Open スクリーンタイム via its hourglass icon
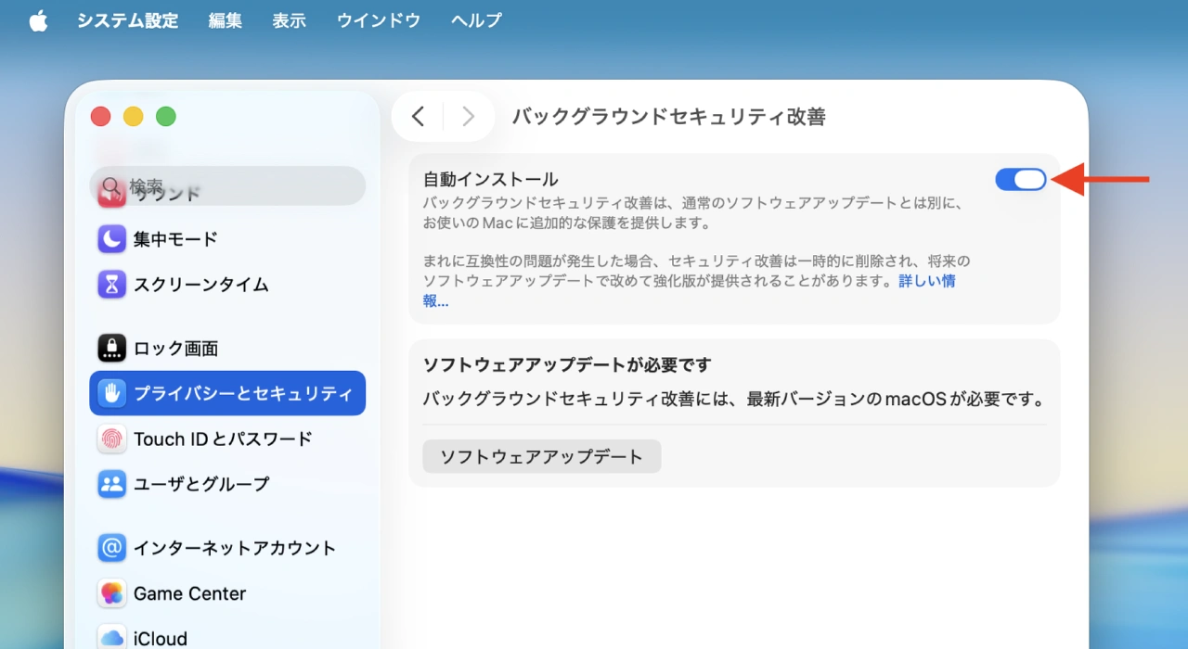The width and height of the screenshot is (1188, 649). (111, 285)
